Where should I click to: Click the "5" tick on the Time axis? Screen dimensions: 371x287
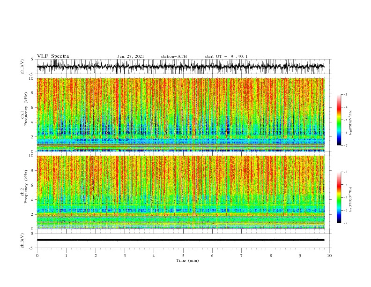tap(183, 256)
